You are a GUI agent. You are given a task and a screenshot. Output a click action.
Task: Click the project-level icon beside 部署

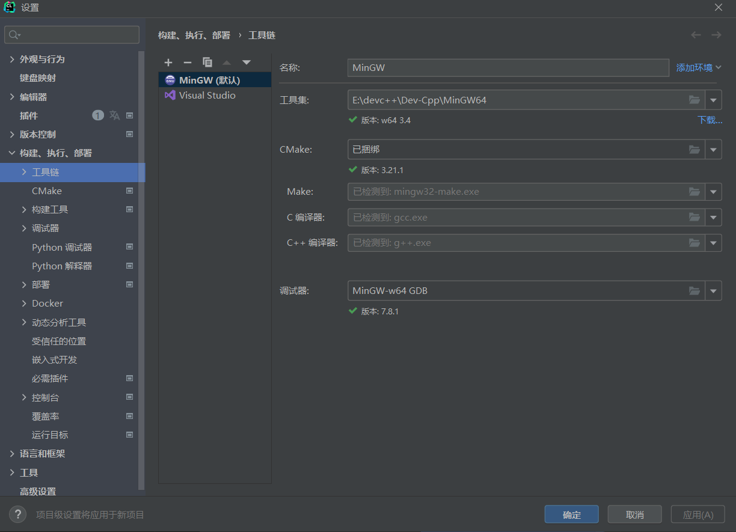[x=129, y=284]
